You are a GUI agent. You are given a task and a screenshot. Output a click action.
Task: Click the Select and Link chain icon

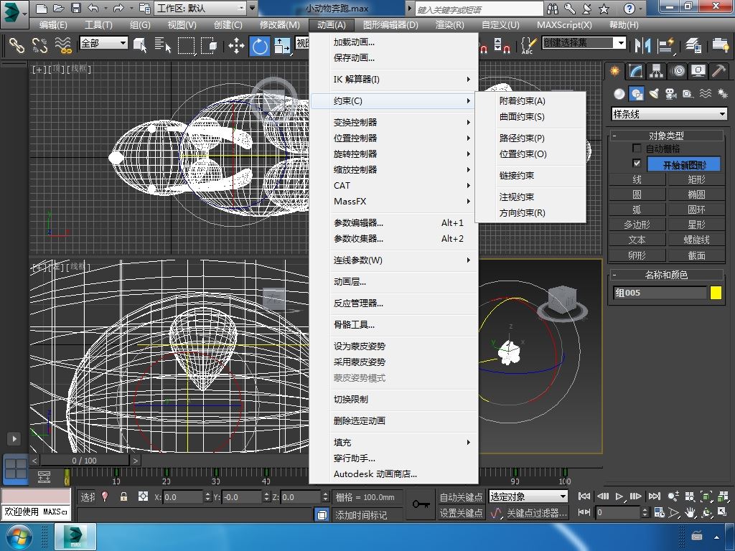point(17,47)
